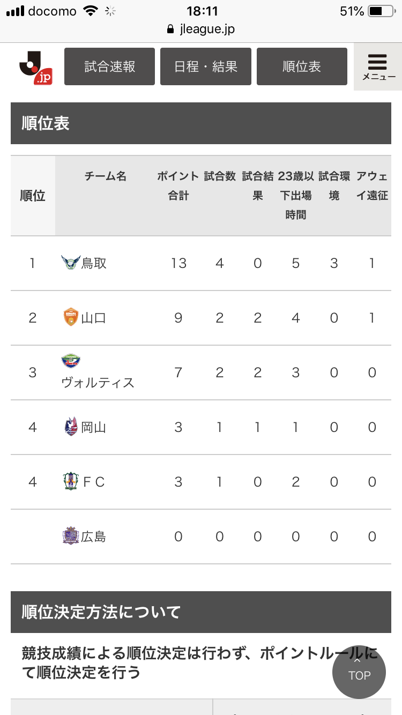Click the 岡山 team crest

71,427
